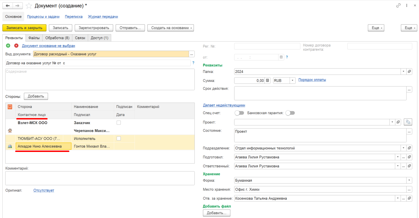Go back using the left arrow

coord(8,6)
